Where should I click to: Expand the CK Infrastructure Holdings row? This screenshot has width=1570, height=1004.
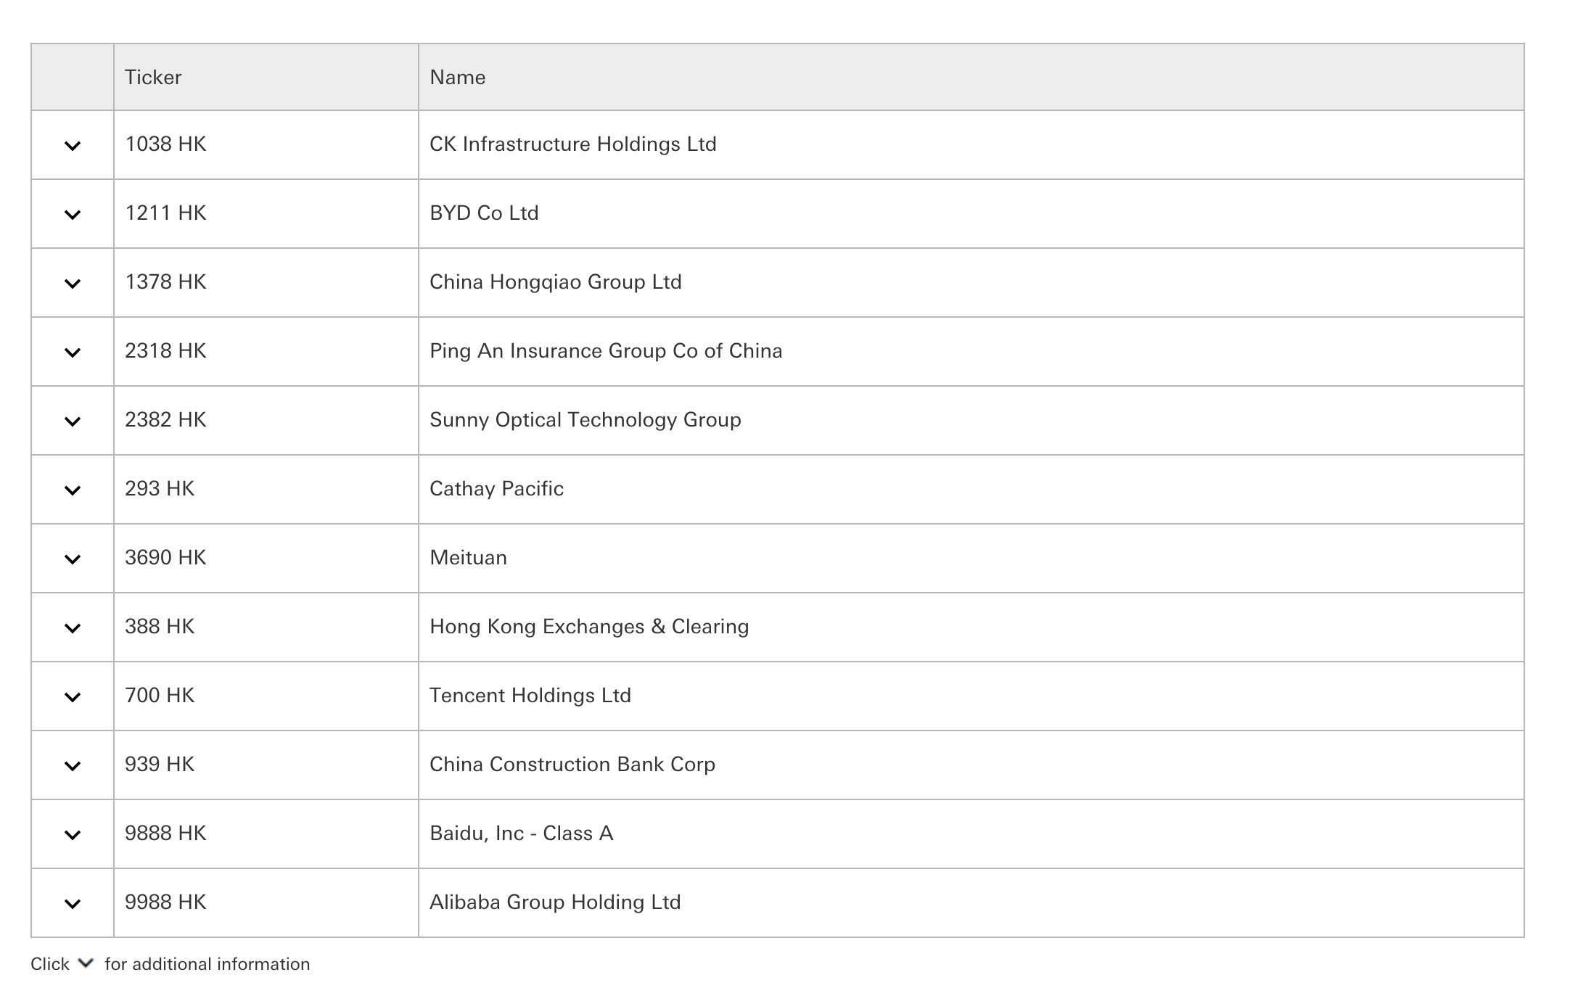coord(73,146)
